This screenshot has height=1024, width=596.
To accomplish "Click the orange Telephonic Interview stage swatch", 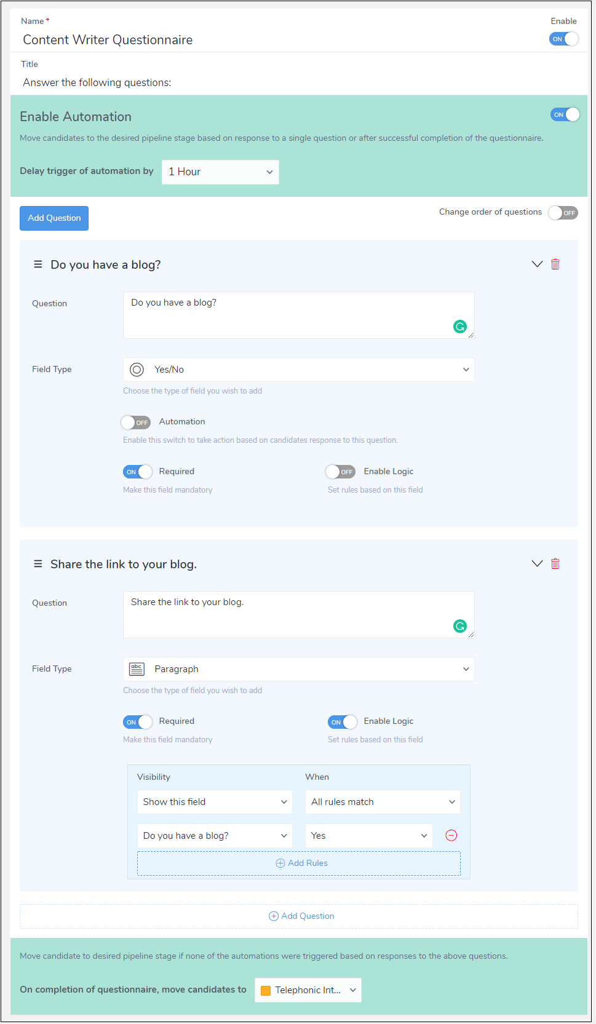I will pyautogui.click(x=266, y=990).
